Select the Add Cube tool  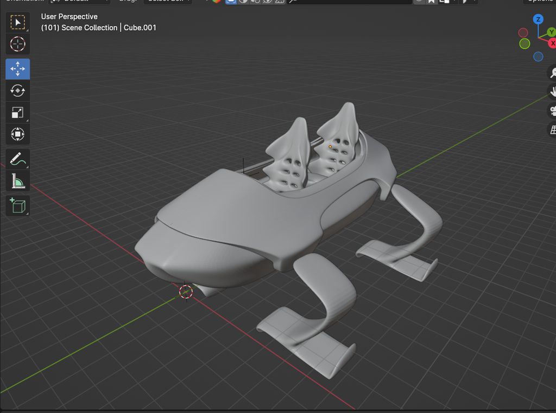pyautogui.click(x=17, y=205)
